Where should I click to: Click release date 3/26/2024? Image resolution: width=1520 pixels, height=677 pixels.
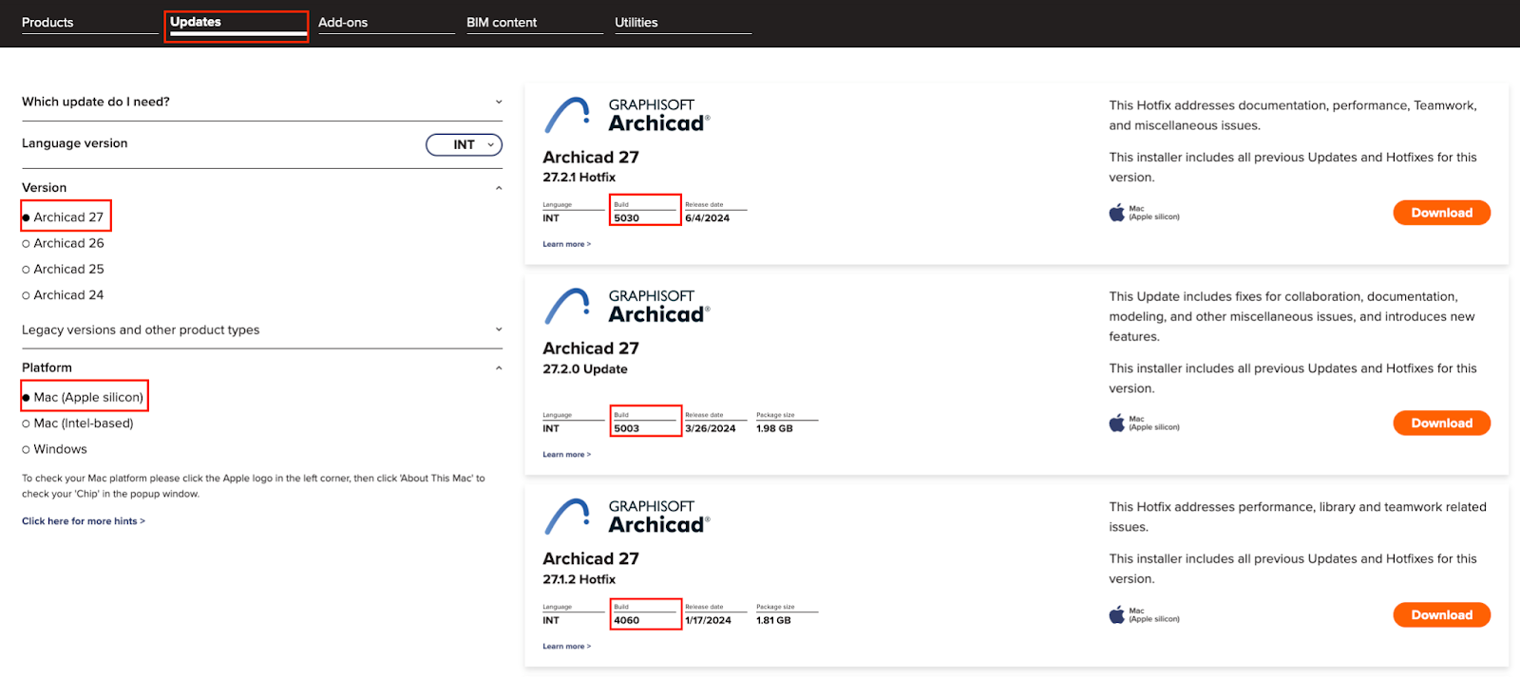point(710,429)
